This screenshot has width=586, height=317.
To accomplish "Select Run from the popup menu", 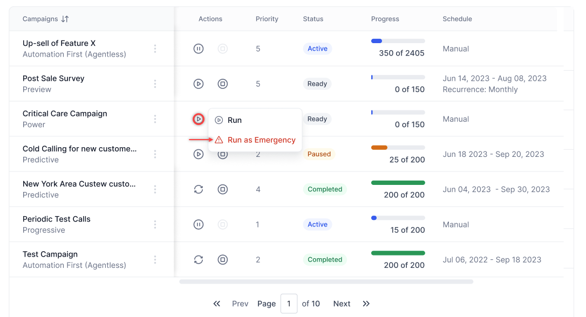I will pos(234,120).
